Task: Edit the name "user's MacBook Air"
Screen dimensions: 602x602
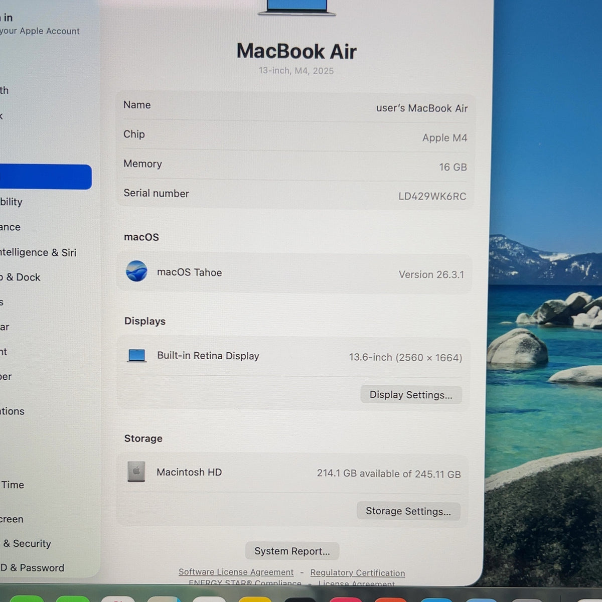Action: (x=422, y=108)
